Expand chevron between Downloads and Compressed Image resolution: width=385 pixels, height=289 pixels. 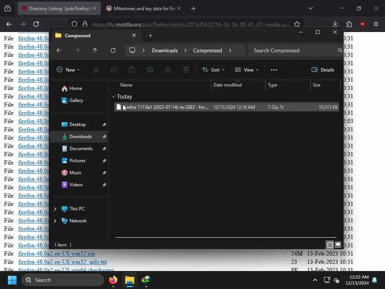click(185, 50)
